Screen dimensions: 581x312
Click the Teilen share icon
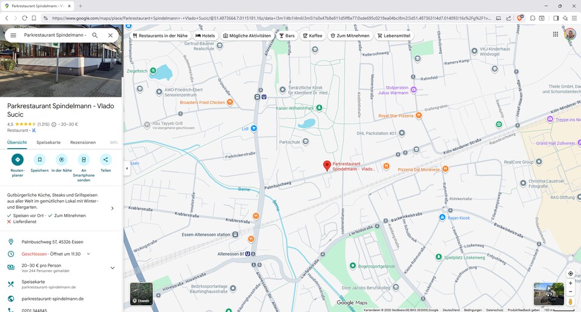[x=105, y=160]
